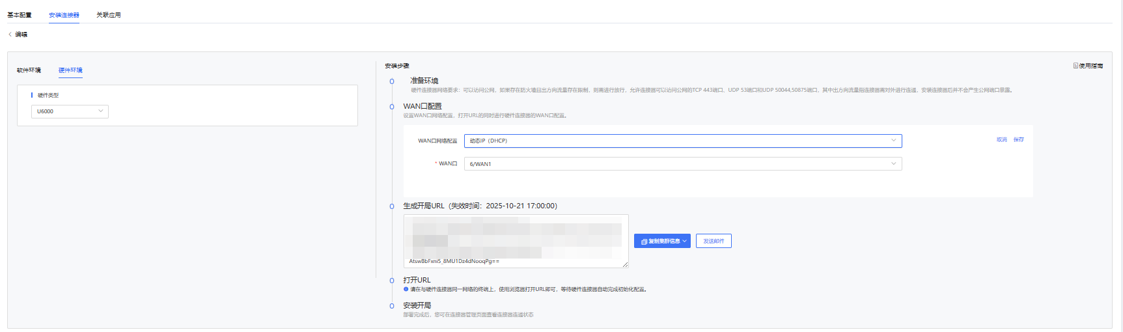Image resolution: width=1123 pixels, height=332 pixels.
Task: Click the copy icon on 复制集群信息
Action: coord(644,242)
